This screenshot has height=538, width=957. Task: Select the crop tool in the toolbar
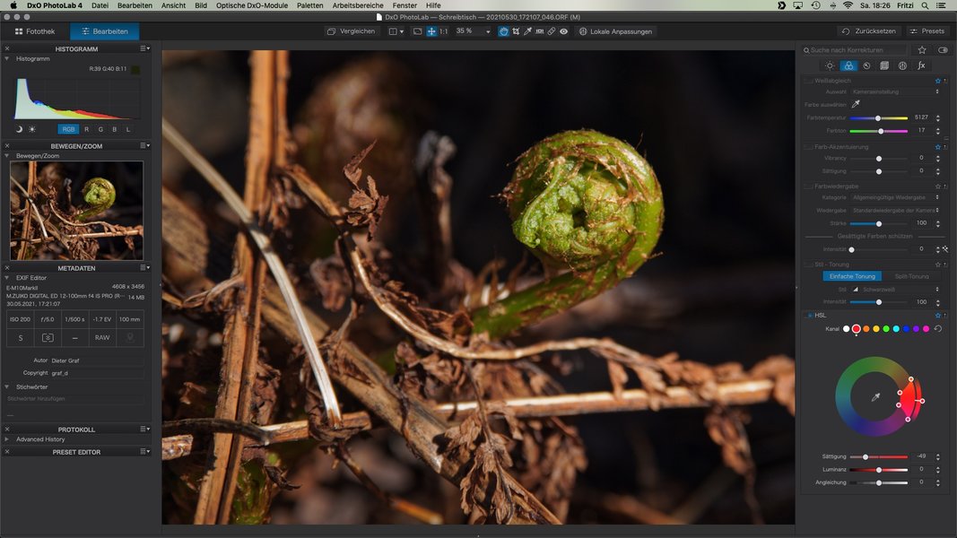(516, 31)
